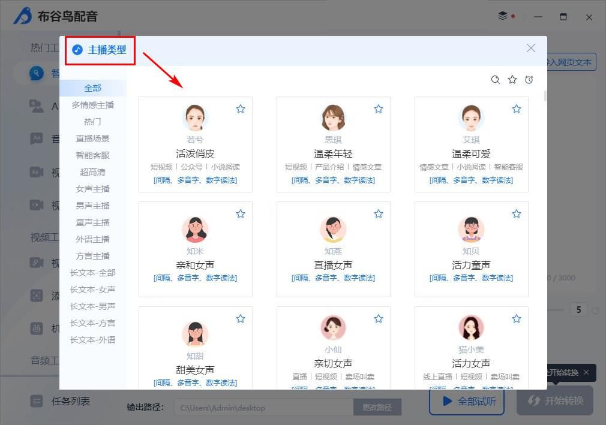The width and height of the screenshot is (606, 425).
Task: Select the 超高清 category
Action: (93, 172)
